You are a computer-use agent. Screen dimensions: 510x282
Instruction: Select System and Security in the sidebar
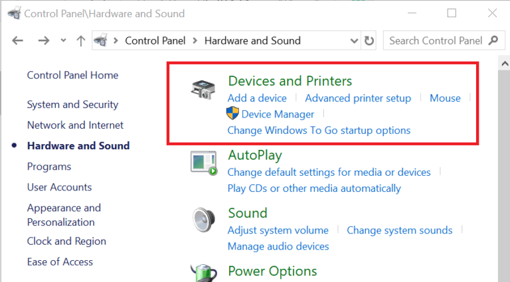(72, 105)
